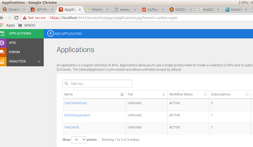Click the Add Application plus icon
253x147 pixels.
[x=50, y=33]
